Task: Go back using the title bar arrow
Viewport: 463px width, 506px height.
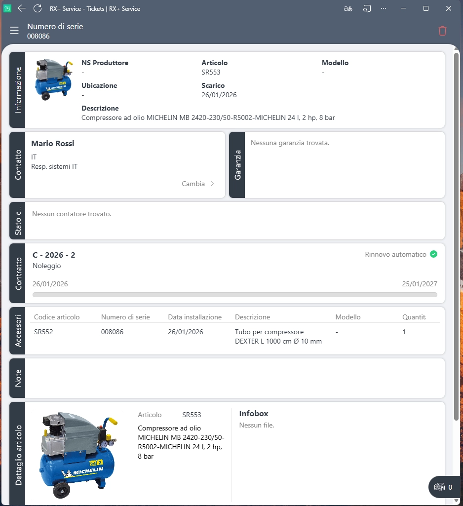Action: 22,8
